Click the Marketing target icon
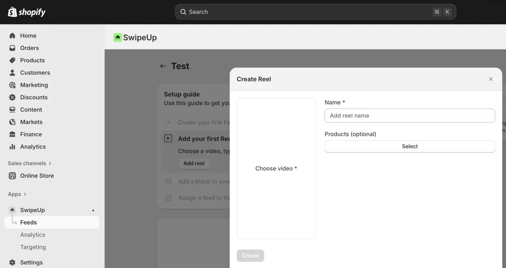Viewport: 506px width, 268px height. (12, 85)
